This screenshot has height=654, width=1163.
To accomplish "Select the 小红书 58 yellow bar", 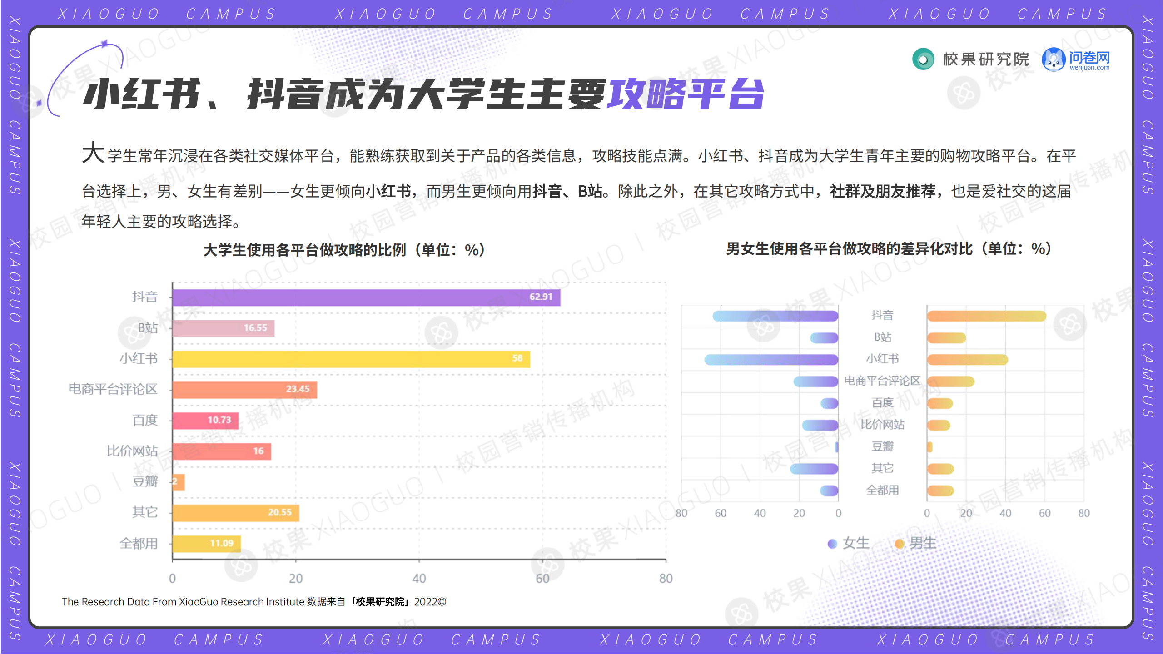I will point(351,359).
